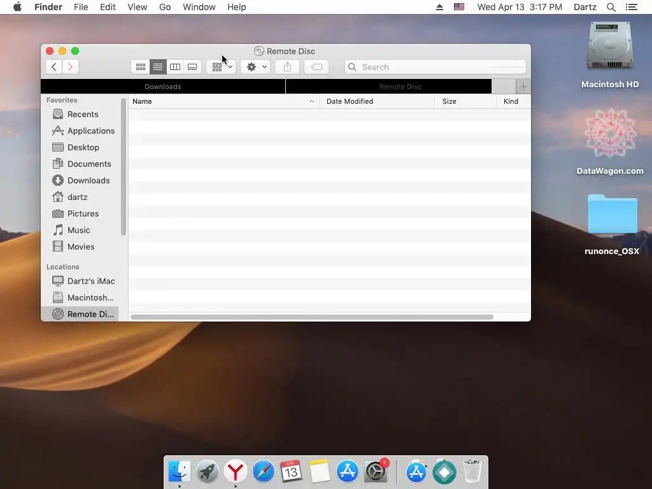
Task: Click the eject icon in menu bar
Action: pyautogui.click(x=439, y=7)
